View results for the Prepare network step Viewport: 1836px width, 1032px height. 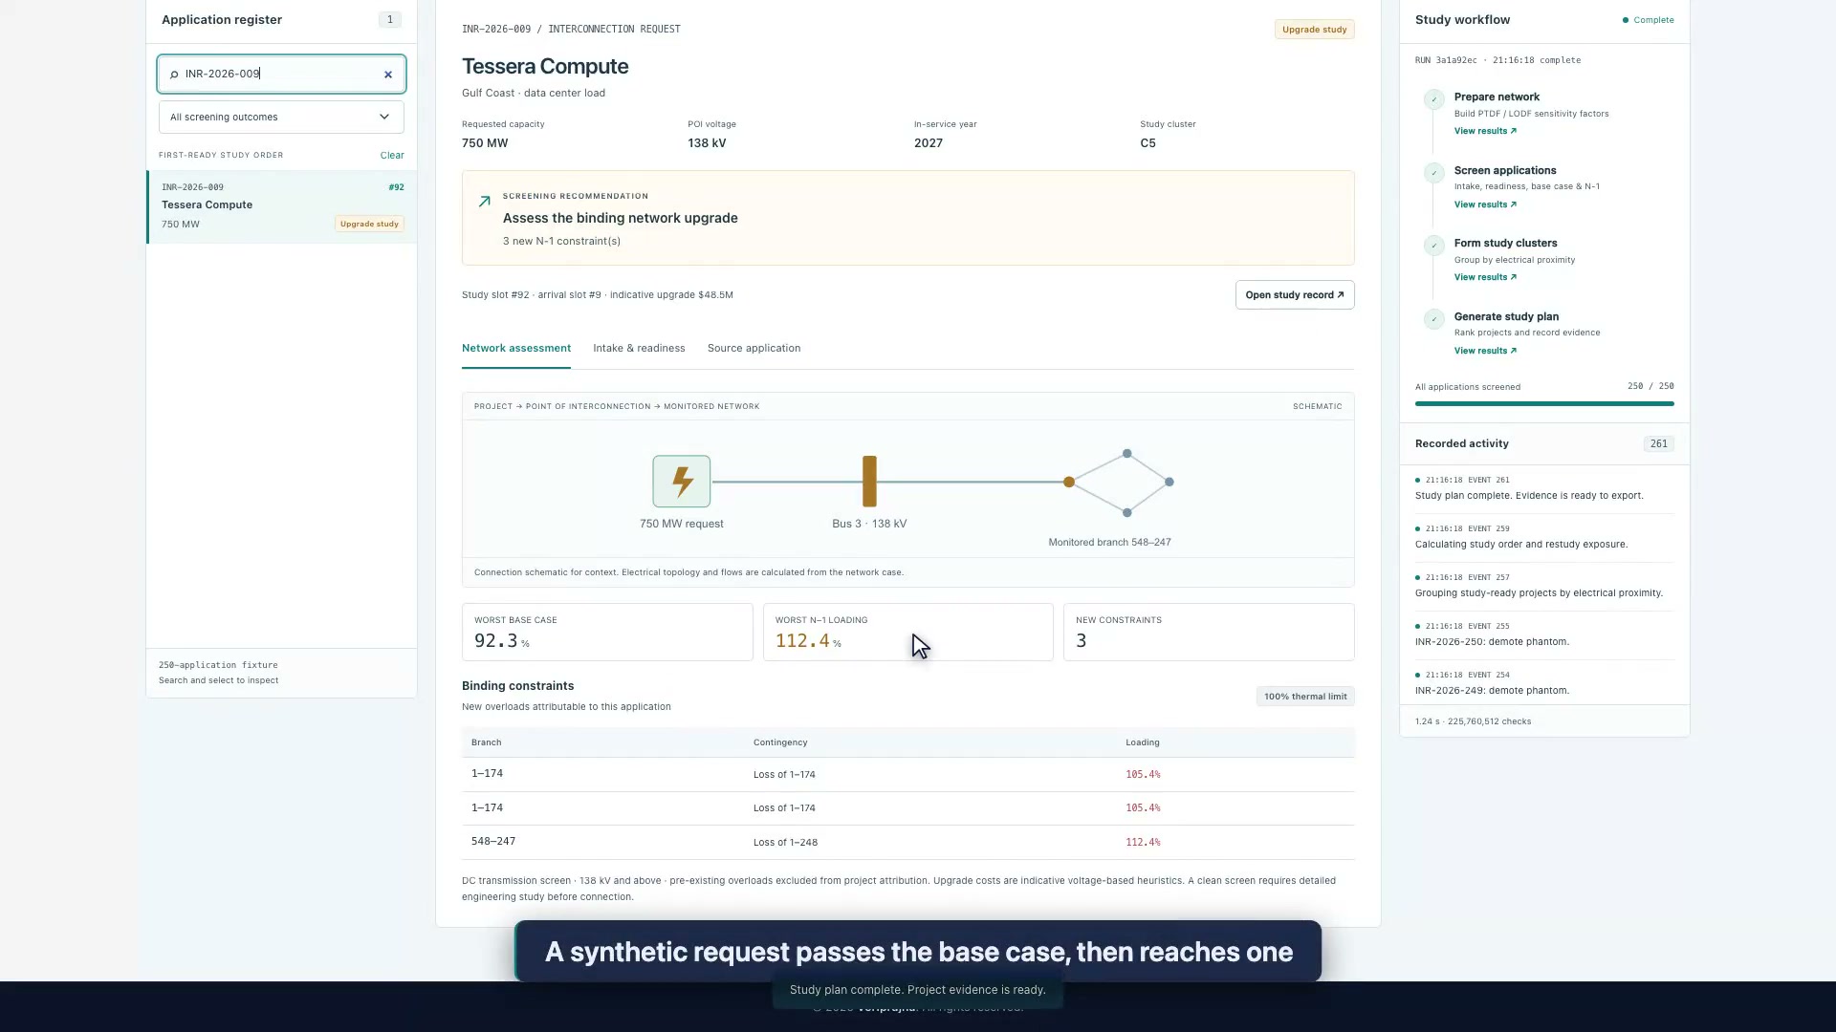1485,131
